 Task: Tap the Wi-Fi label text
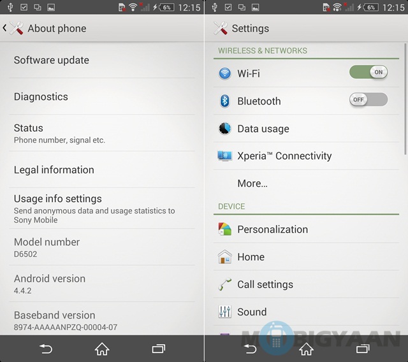pyautogui.click(x=249, y=73)
